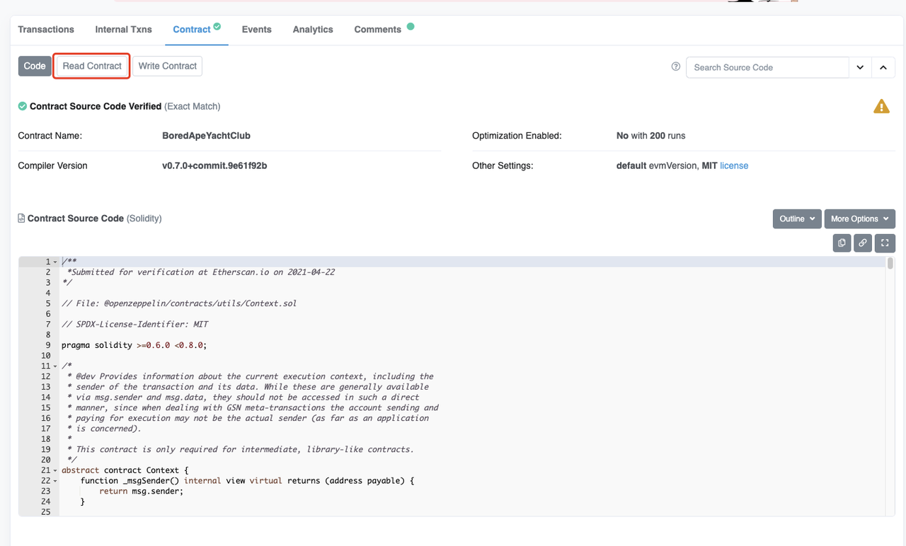
Task: Click the yellow warning triangle icon
Action: click(x=881, y=107)
